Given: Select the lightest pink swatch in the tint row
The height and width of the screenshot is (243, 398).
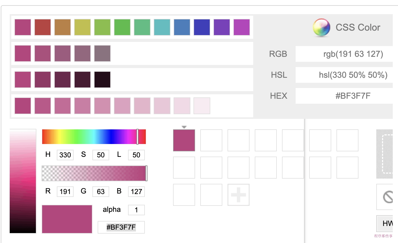Looking at the screenshot, I should tap(202, 106).
